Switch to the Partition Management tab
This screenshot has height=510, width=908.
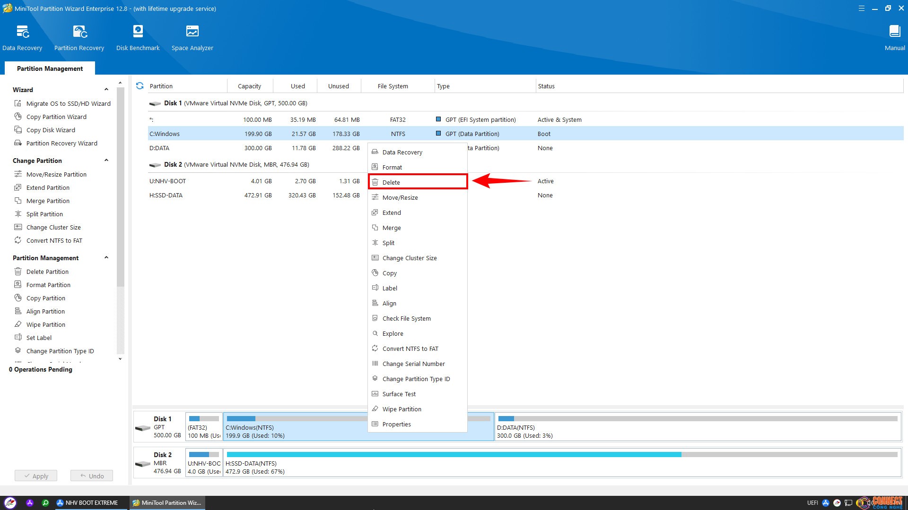tap(50, 68)
